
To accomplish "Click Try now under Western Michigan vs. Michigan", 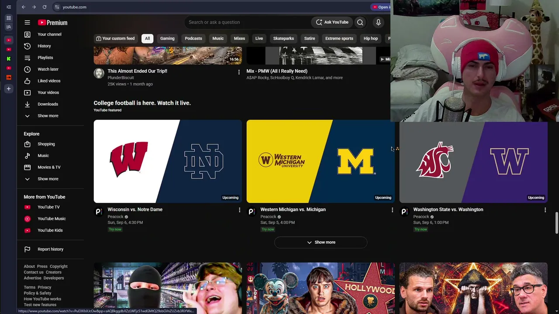I will [x=268, y=229].
